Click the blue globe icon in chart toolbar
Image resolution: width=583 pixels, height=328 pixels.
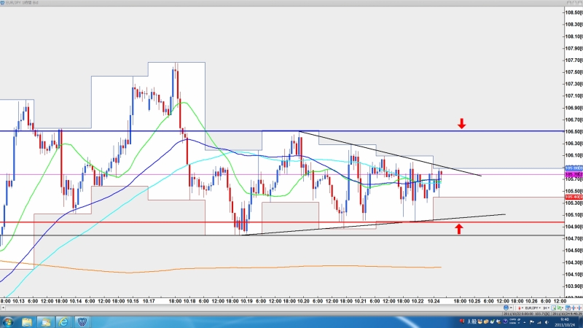(506, 308)
